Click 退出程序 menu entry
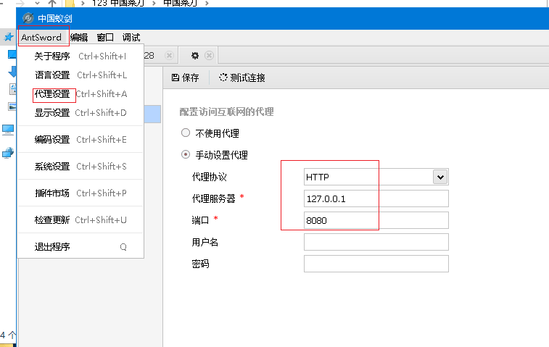Viewport: 549px width, 347px height. coord(81,247)
